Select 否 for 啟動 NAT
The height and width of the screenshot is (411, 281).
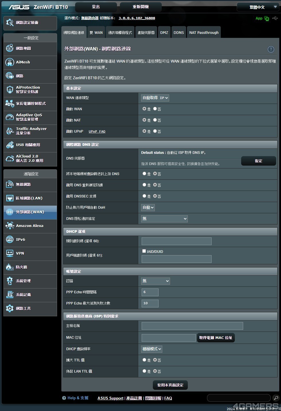155,120
